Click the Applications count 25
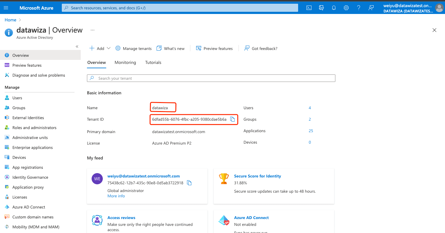The image size is (445, 233). coord(311,131)
